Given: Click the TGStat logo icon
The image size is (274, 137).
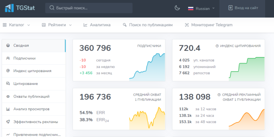Looking at the screenshot, I should [9, 8].
